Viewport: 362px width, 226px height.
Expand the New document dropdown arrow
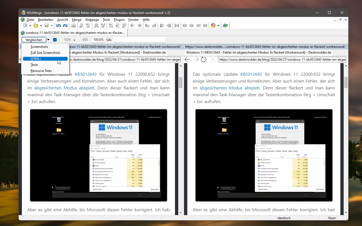(30, 26)
